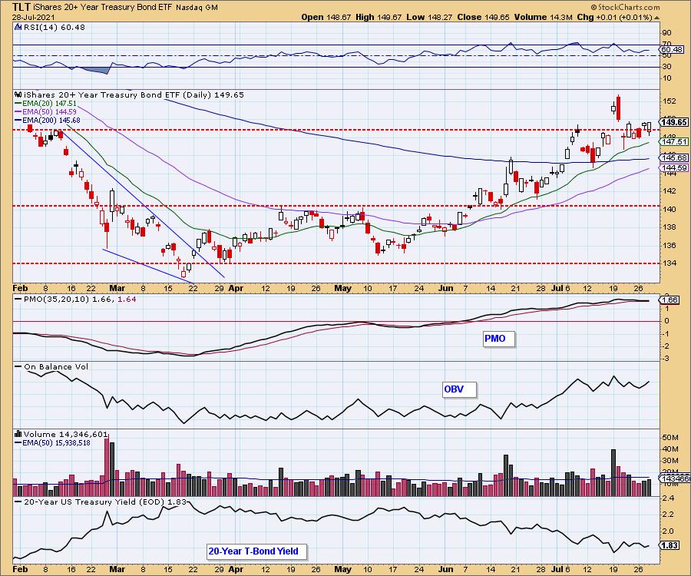The height and width of the screenshot is (576, 691).
Task: Click the 60.48 RSI value tag on the axis
Action: tap(672, 50)
